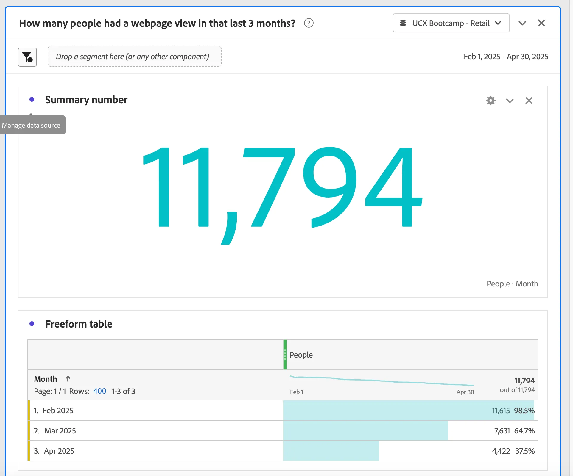Select the People metric column header

[410, 355]
